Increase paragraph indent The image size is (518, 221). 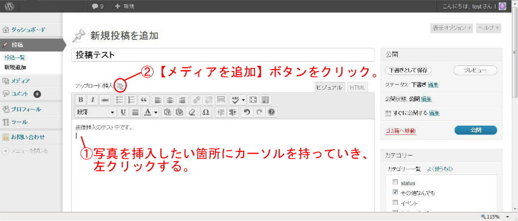point(233,112)
